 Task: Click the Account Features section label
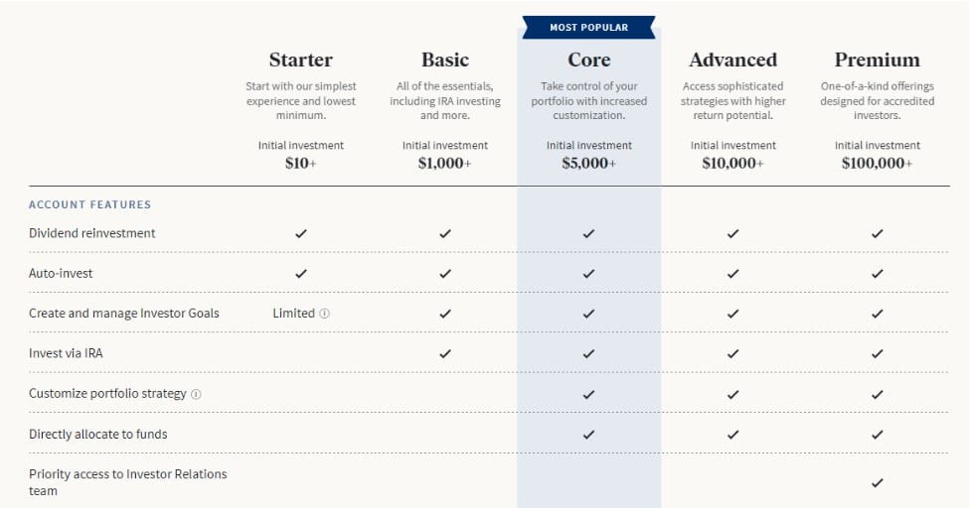[89, 204]
